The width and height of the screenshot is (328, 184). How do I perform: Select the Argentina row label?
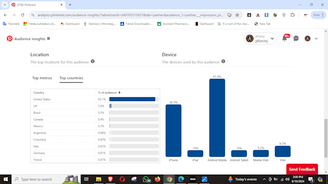tap(40, 133)
